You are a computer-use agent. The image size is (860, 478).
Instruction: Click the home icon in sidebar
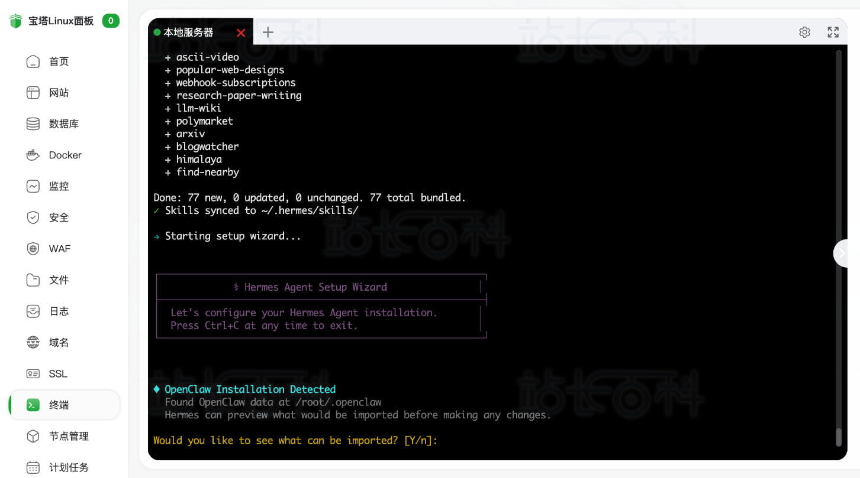[33, 61]
